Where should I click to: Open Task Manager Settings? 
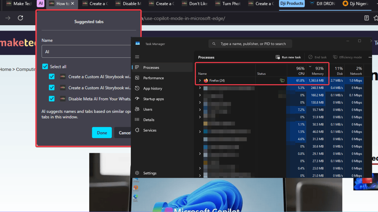click(150, 173)
